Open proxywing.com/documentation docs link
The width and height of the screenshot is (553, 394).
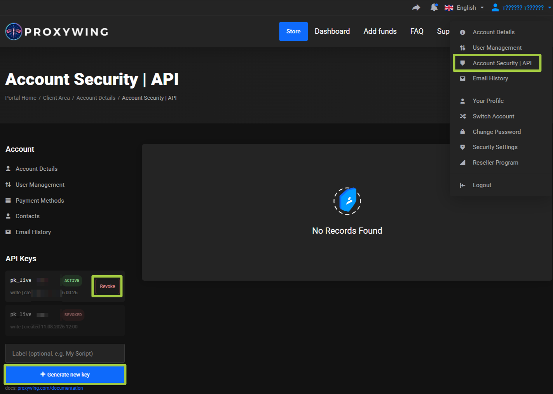pos(50,388)
